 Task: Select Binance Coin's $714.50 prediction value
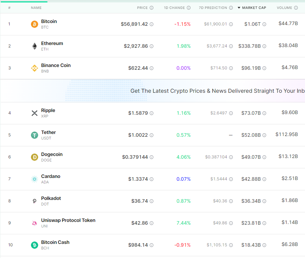point(219,68)
